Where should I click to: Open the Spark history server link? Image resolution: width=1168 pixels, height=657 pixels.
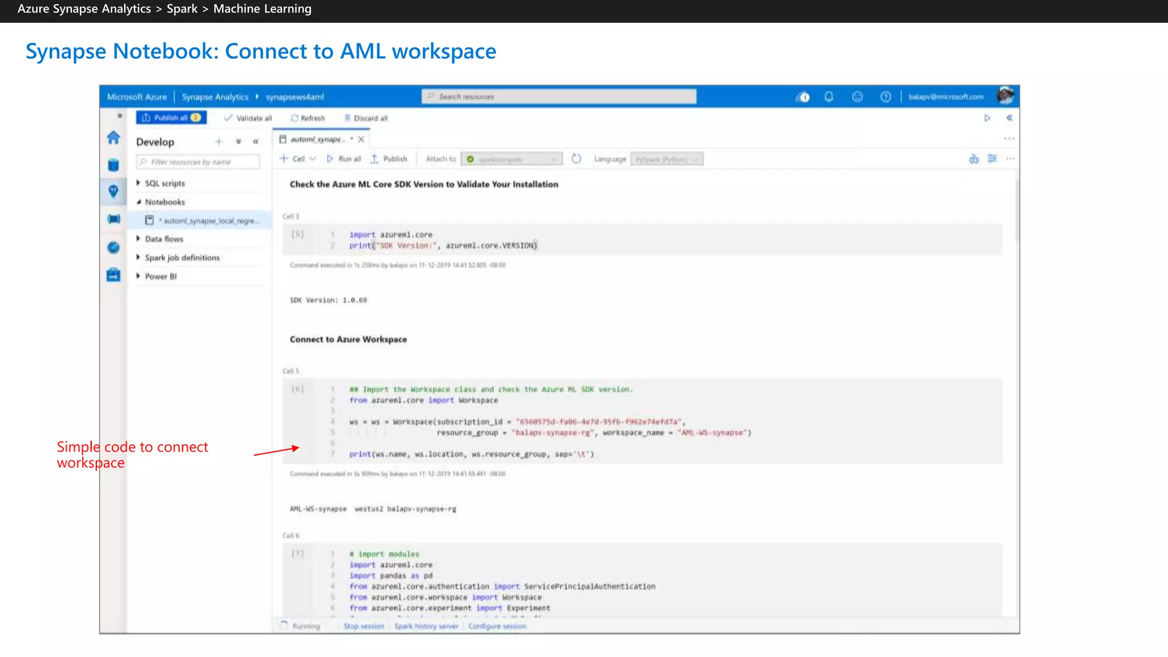click(x=426, y=626)
